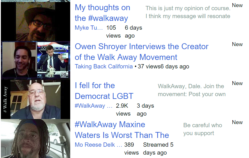Click 'Be careful who you support' description
The width and height of the screenshot is (249, 158).
[x=203, y=129]
